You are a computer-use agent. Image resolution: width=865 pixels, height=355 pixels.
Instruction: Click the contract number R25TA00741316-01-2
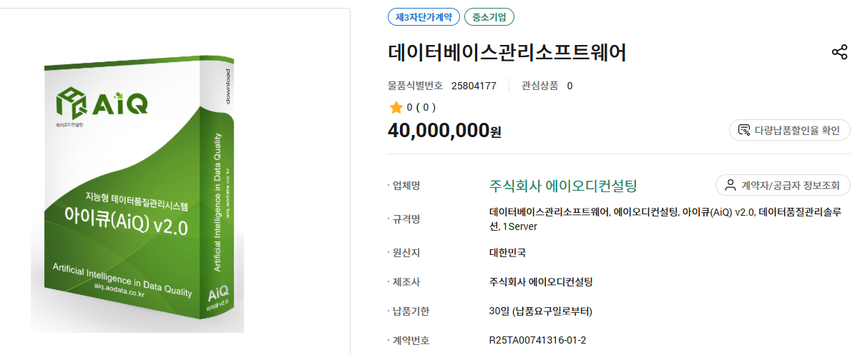pos(537,341)
